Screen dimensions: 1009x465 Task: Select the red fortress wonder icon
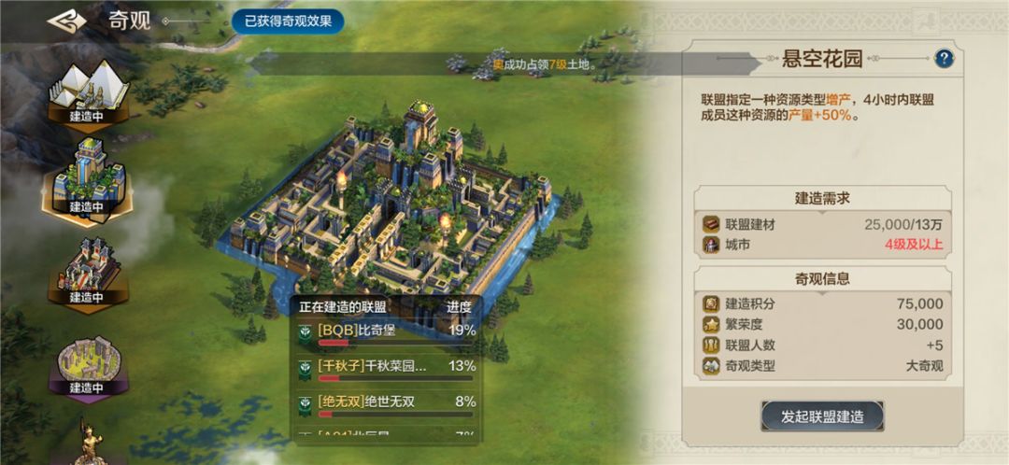coord(88,272)
